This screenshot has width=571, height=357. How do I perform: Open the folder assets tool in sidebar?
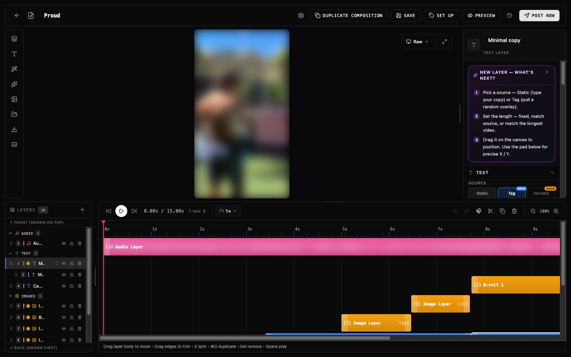click(x=14, y=114)
